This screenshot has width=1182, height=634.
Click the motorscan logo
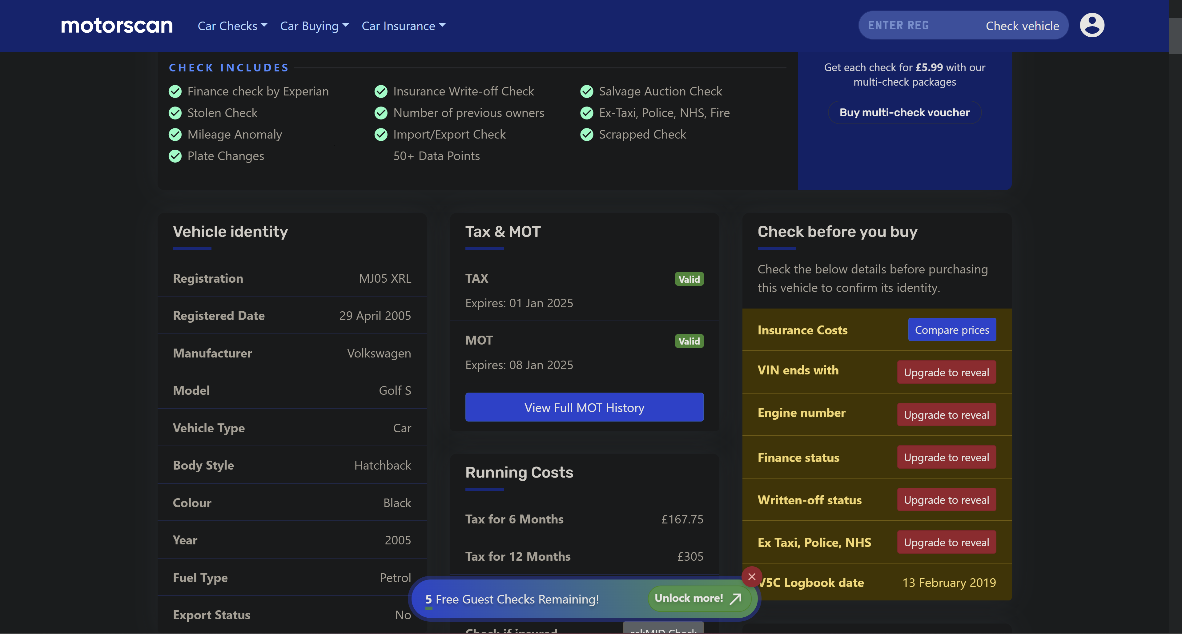(117, 26)
